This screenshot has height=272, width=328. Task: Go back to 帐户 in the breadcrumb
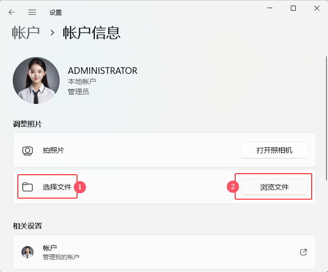pyautogui.click(x=26, y=33)
